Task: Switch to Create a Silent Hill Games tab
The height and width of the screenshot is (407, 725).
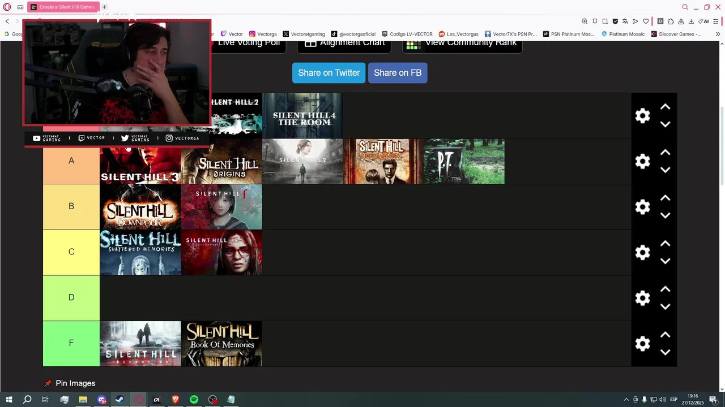Action: pos(62,7)
